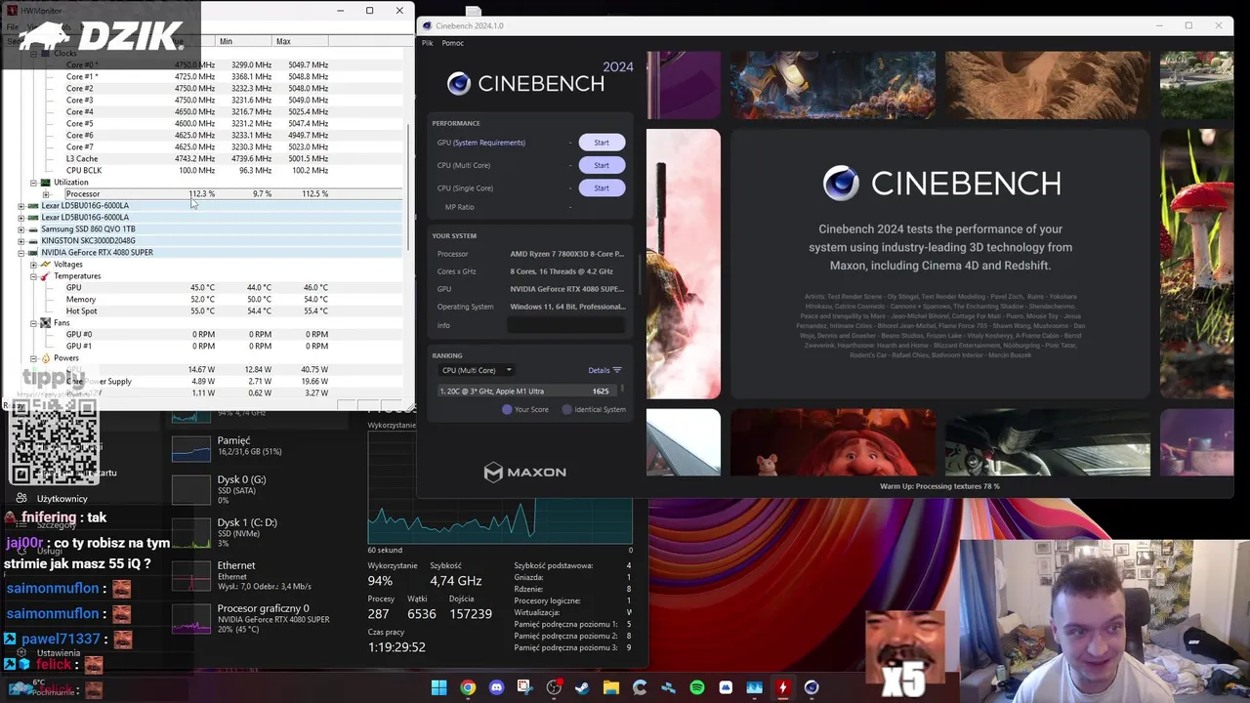
Task: Open Steam from the taskbar
Action: [582, 687]
